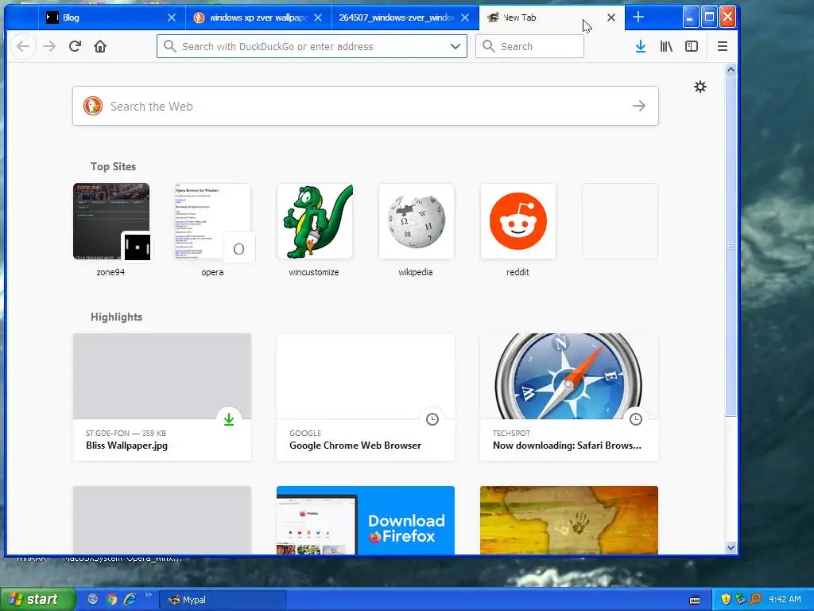Launch Chrome from the Quick Launch bar

[x=111, y=600]
